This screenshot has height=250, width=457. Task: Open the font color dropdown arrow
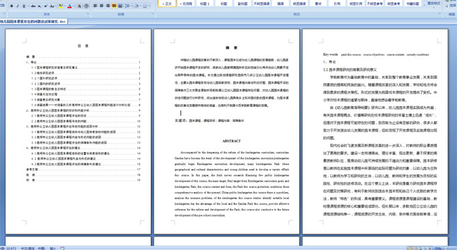coord(74,6)
